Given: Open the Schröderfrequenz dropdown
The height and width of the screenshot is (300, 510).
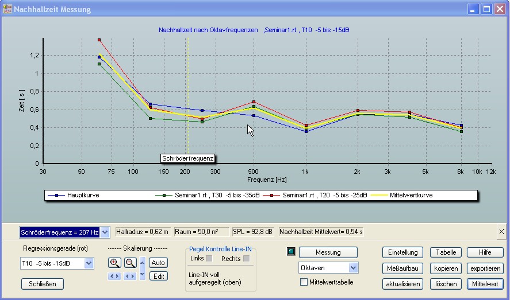Looking at the screenshot, I should tap(105, 232).
